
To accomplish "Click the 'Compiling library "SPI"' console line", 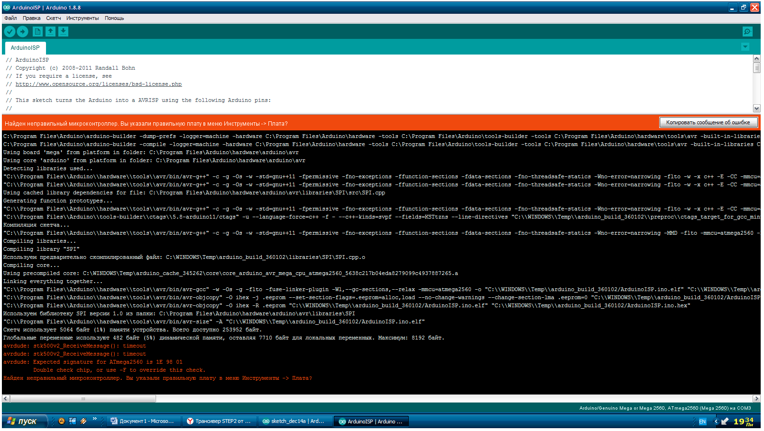I will pos(41,249).
